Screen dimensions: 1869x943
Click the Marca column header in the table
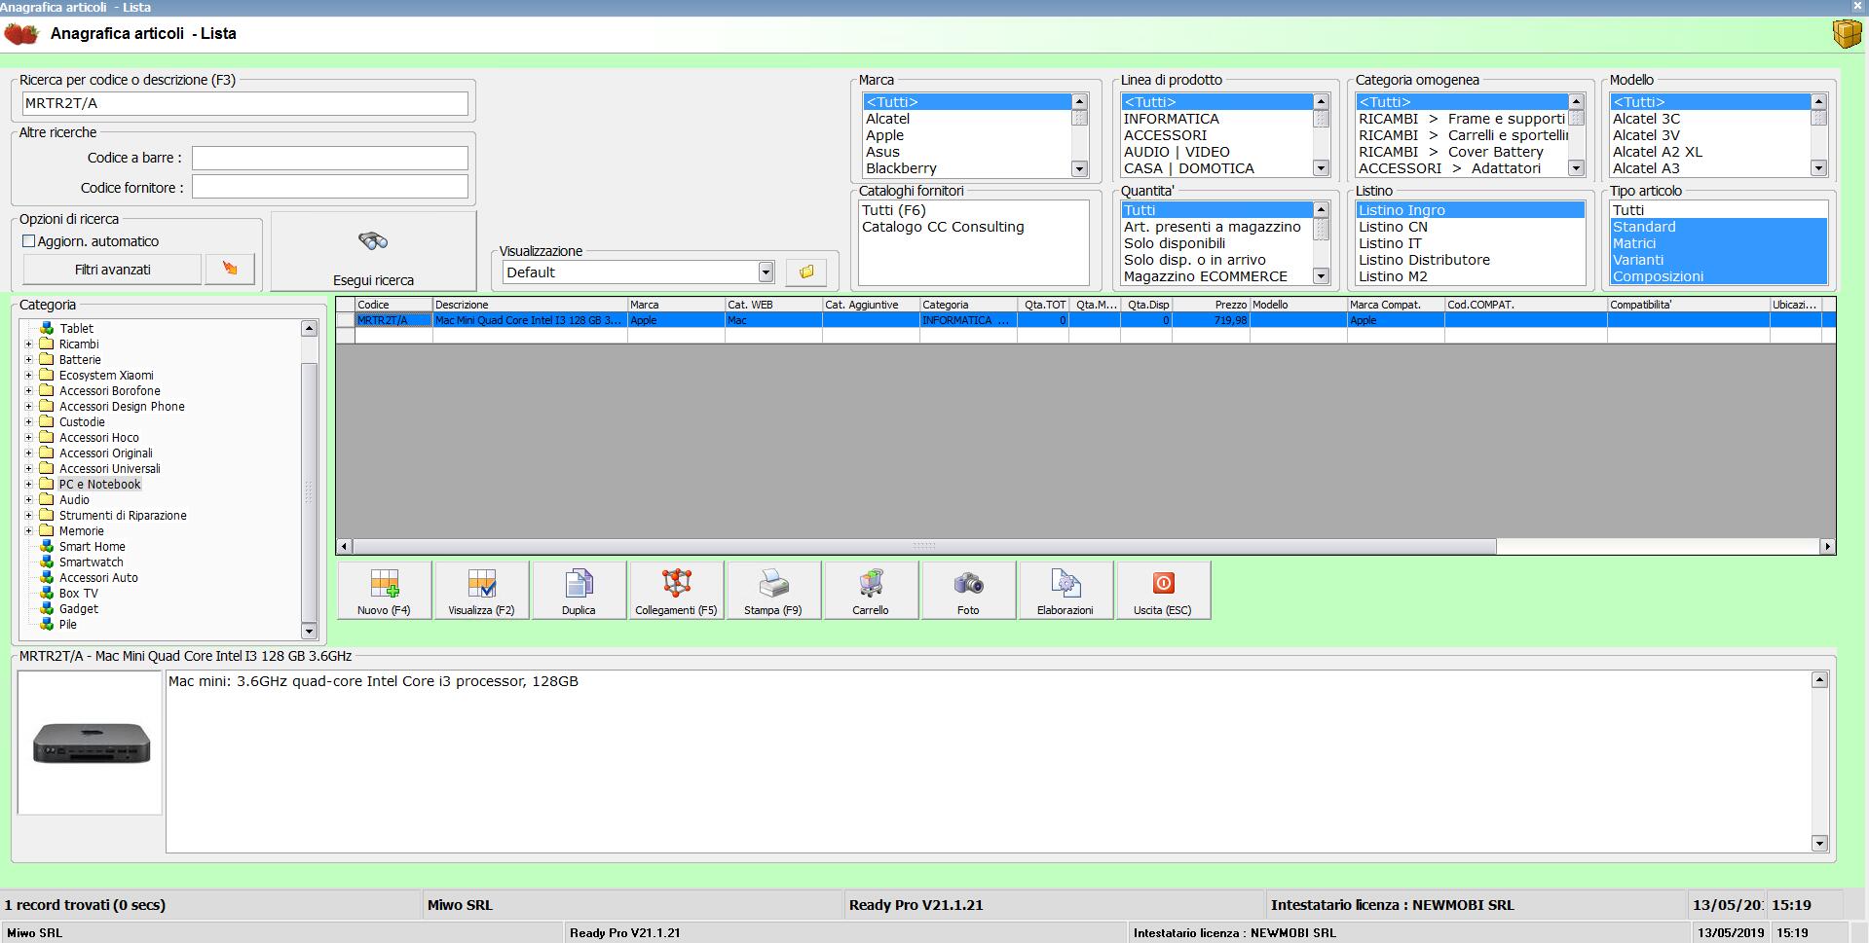(676, 305)
